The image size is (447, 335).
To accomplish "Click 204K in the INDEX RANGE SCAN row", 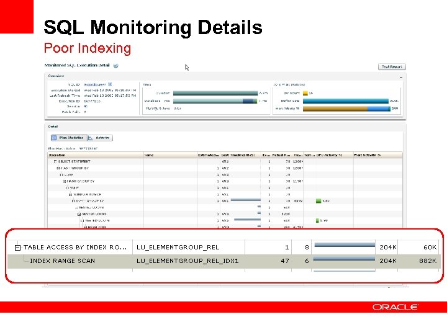I will [387, 261].
